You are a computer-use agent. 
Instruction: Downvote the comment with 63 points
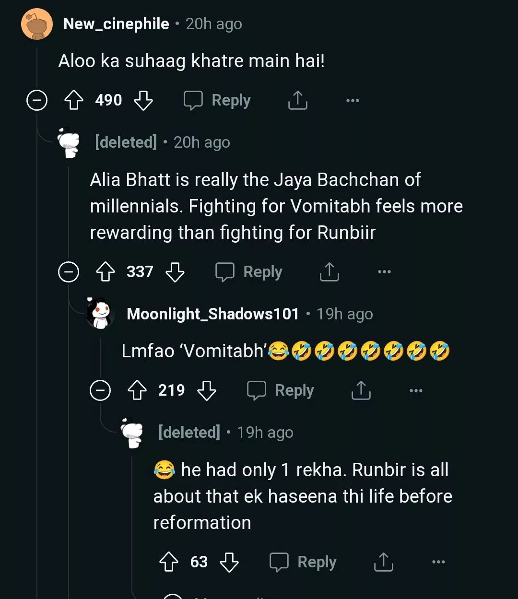click(229, 562)
